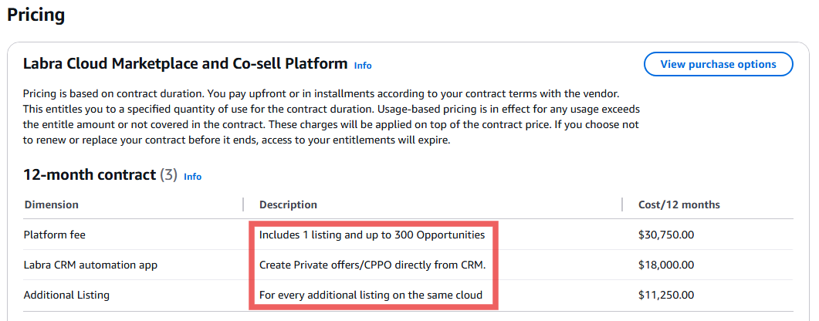The height and width of the screenshot is (321, 819).
Task: Open Info link next to 12-month contract
Action: [193, 177]
